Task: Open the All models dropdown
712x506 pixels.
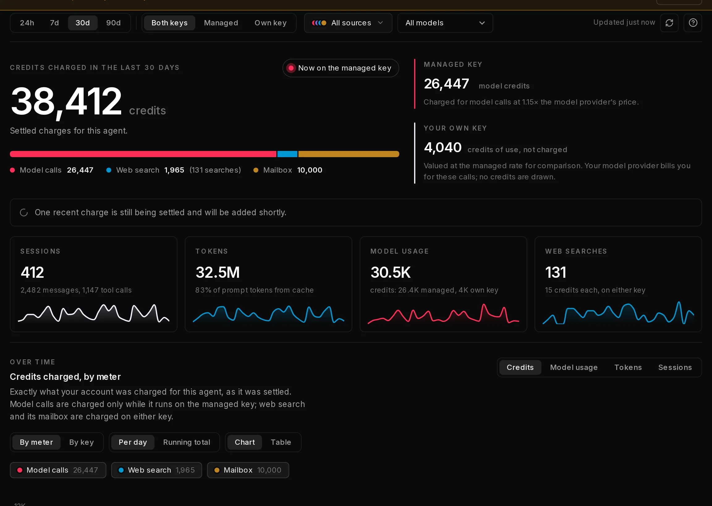Action: pos(445,23)
